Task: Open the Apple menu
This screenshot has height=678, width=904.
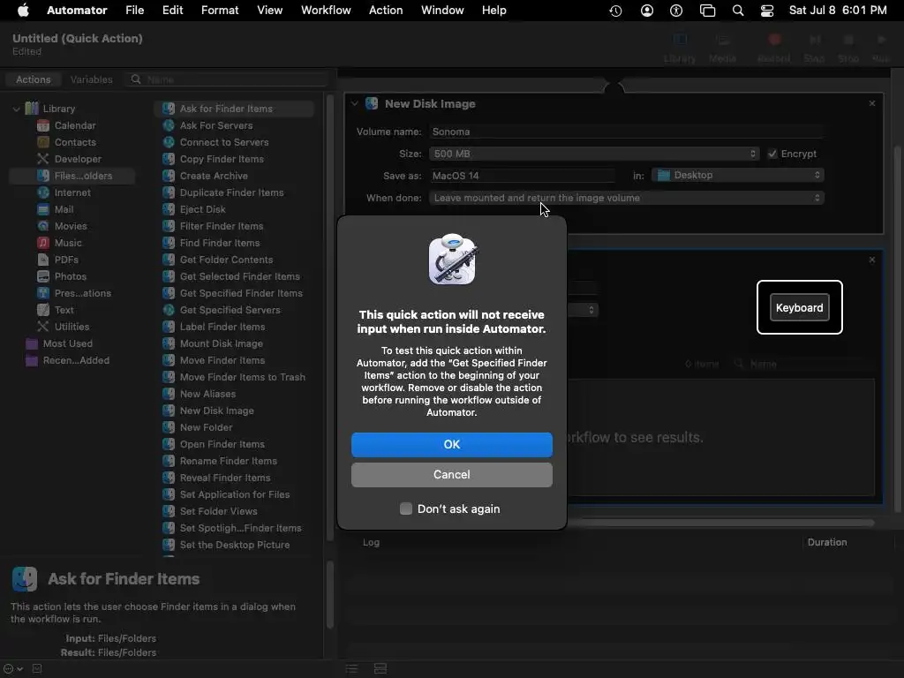Action: click(x=23, y=11)
